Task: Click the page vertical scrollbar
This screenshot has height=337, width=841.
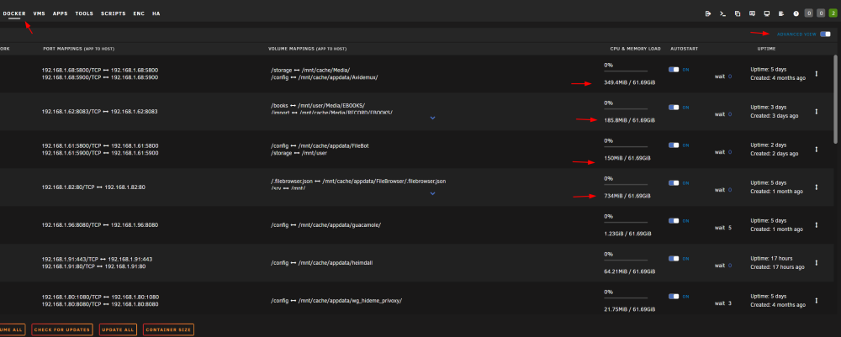Action: pos(838,99)
